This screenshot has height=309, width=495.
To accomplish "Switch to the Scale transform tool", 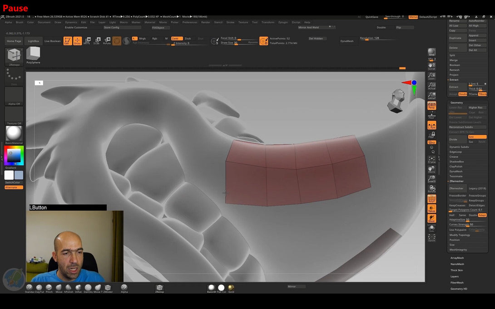I will pyautogui.click(x=97, y=41).
